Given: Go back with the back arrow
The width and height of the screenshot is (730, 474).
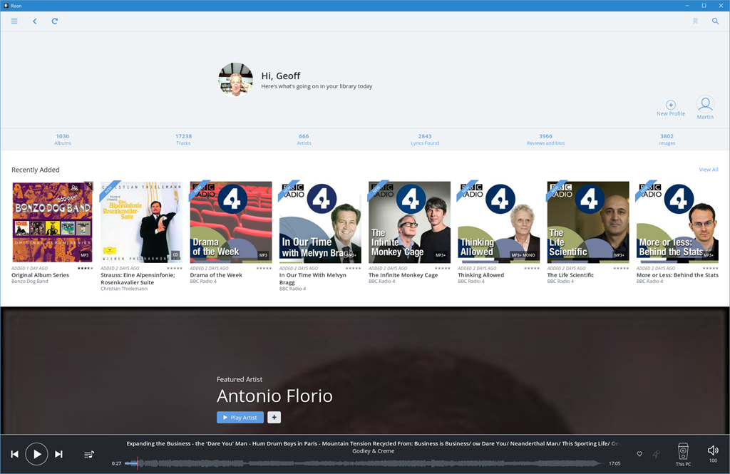Looking at the screenshot, I should click(34, 21).
